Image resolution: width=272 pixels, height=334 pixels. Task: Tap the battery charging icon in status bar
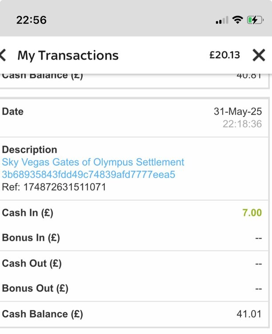pyautogui.click(x=255, y=20)
